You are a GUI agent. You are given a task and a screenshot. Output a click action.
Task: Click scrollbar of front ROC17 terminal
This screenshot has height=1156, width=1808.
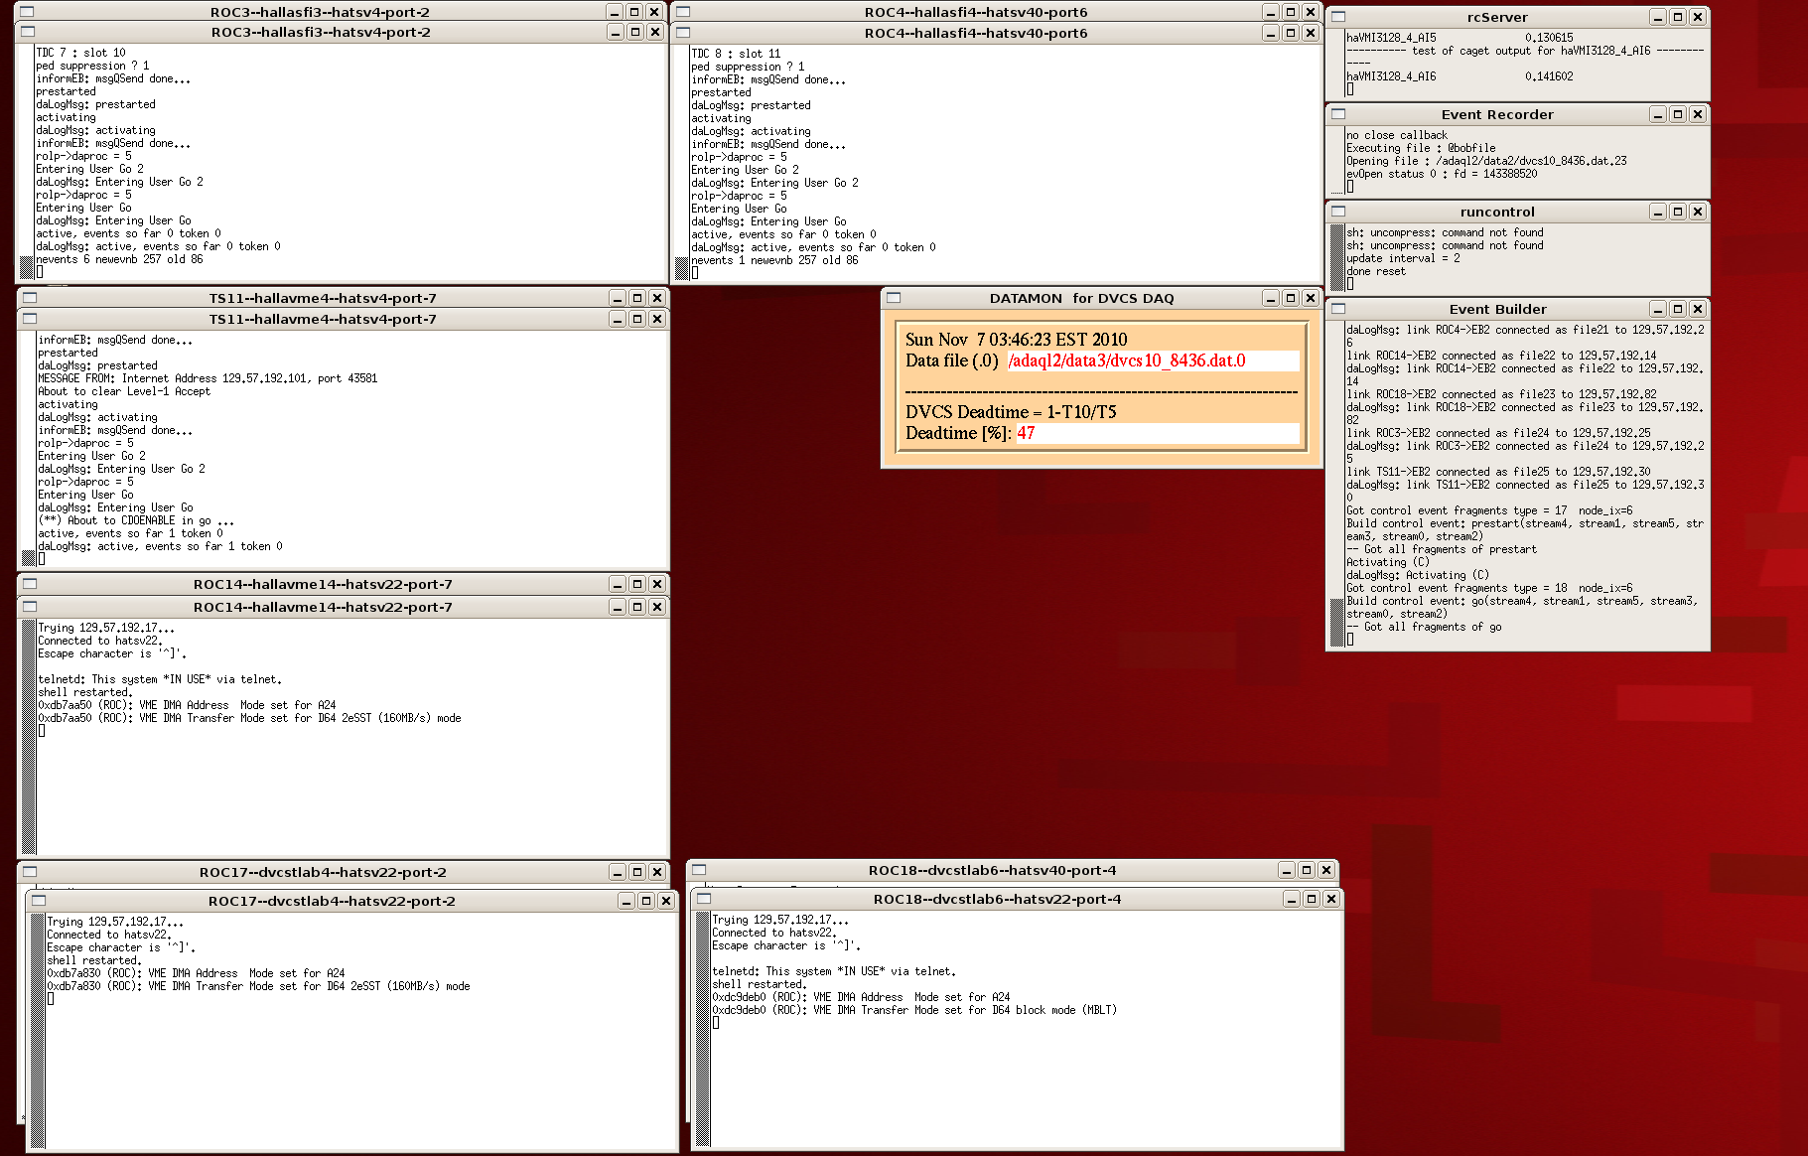pyautogui.click(x=38, y=1030)
